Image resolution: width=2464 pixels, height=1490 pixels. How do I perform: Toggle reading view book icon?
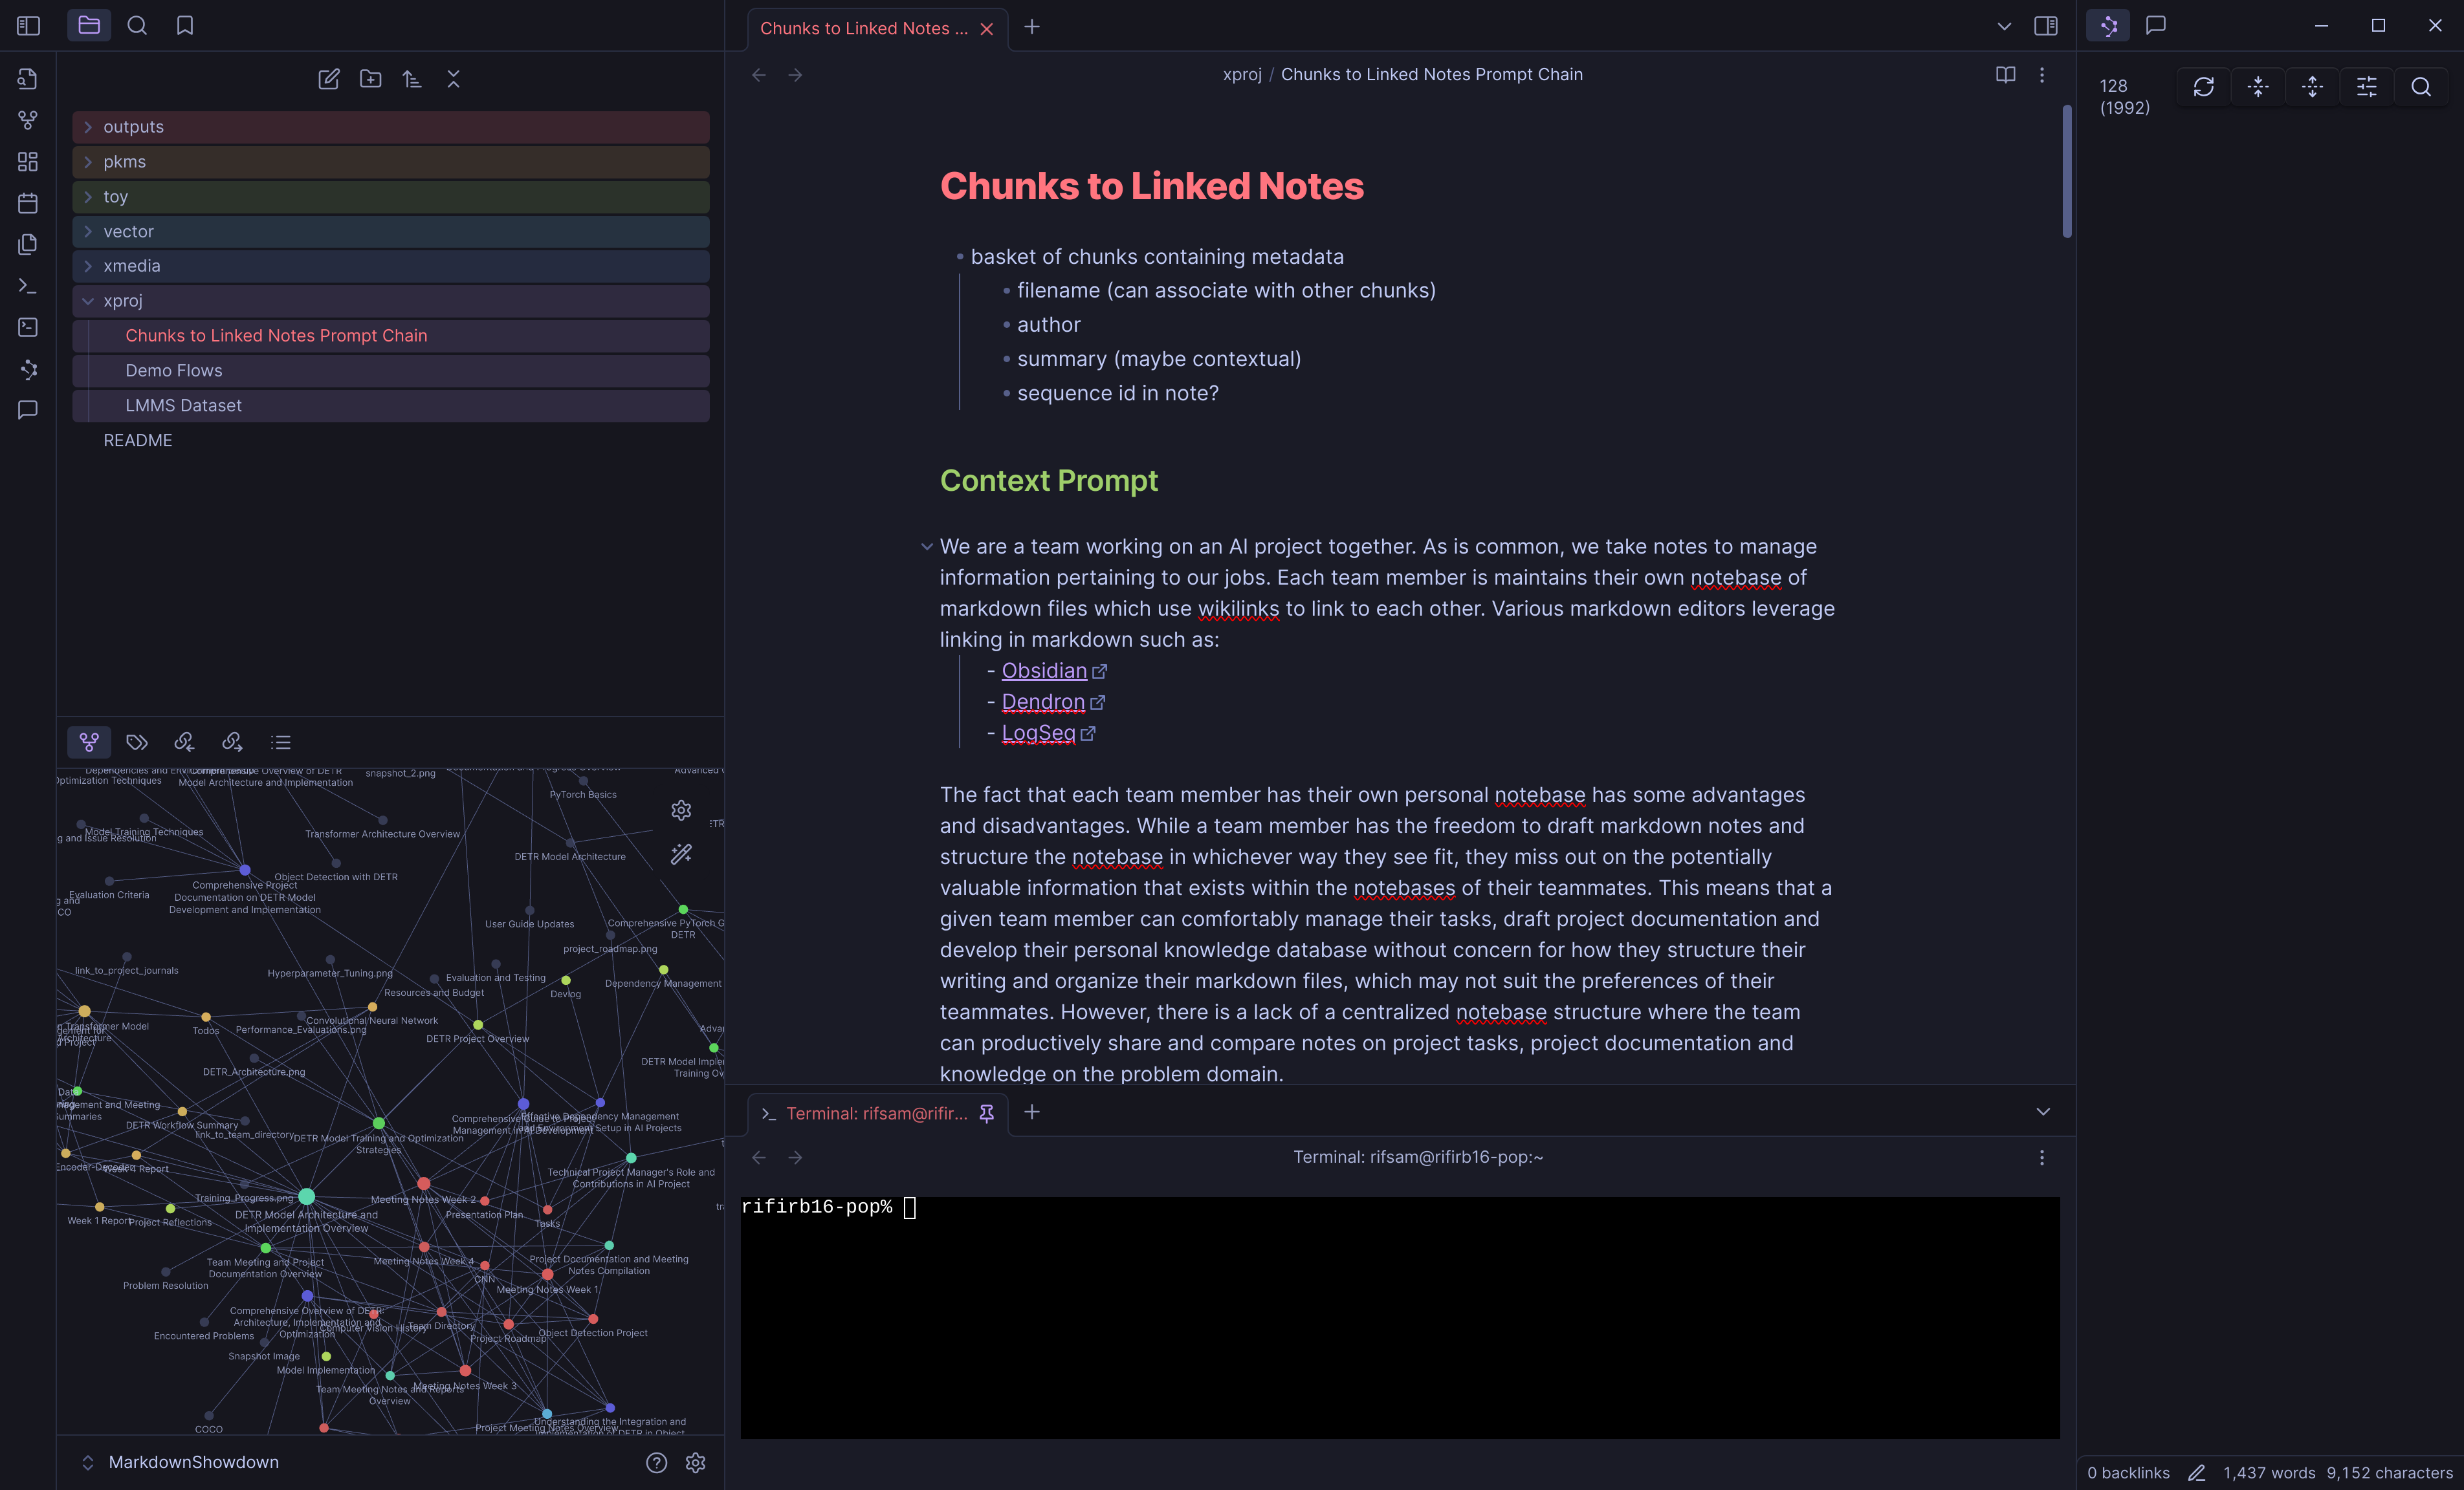click(2005, 75)
